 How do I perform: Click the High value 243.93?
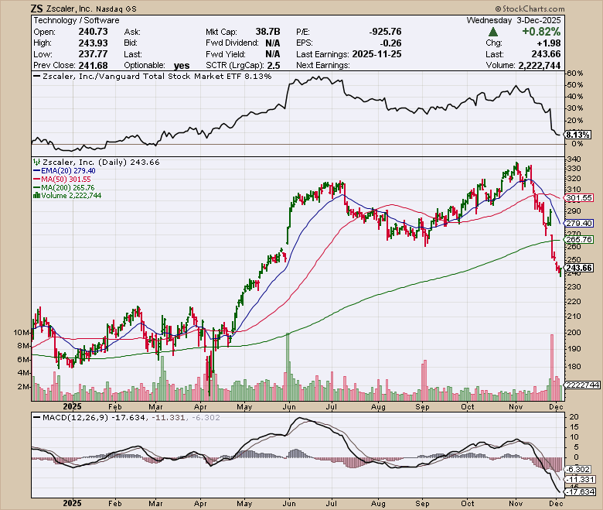pyautogui.click(x=93, y=43)
